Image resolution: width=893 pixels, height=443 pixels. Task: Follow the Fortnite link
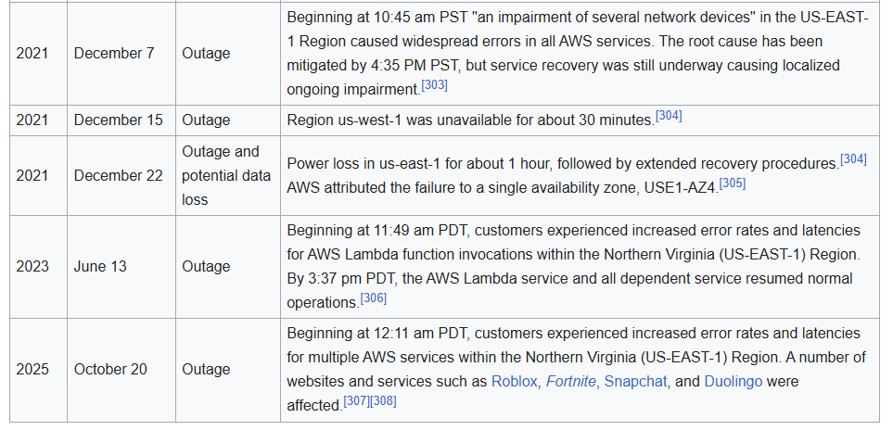tap(570, 382)
